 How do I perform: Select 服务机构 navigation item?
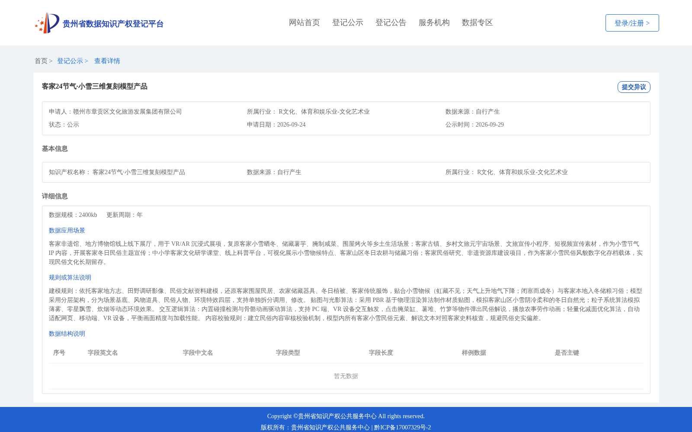434,22
